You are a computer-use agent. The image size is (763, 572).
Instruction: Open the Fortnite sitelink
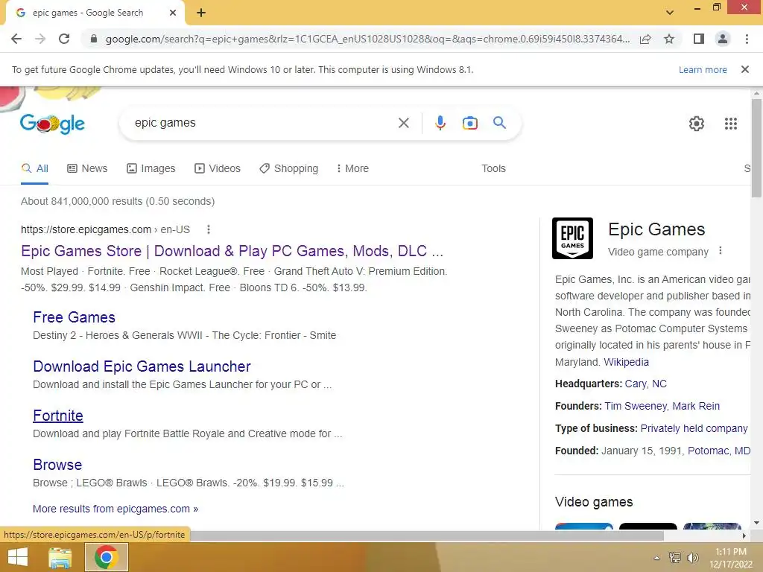(x=58, y=416)
